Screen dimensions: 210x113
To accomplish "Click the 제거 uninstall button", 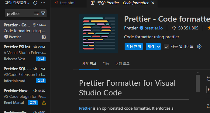I will coord(151,46).
